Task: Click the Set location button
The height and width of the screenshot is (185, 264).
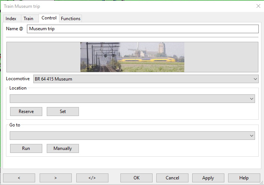Action: tap(63, 112)
